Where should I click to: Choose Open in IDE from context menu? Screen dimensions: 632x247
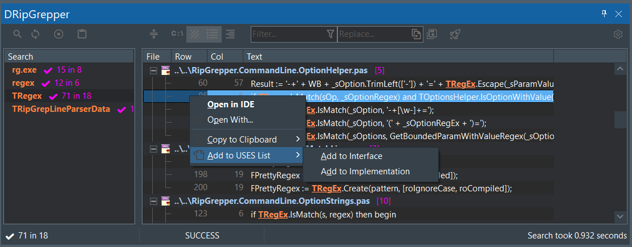(x=230, y=104)
